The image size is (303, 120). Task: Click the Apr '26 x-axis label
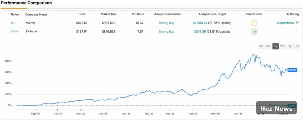pyautogui.click(x=193, y=114)
